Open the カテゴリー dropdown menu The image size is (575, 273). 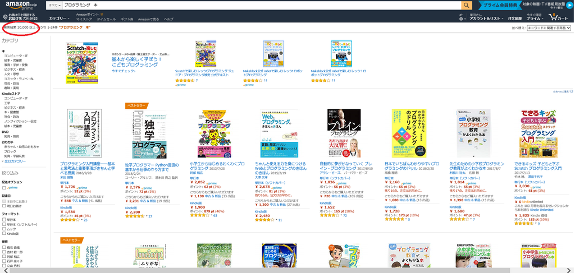pos(59,18)
